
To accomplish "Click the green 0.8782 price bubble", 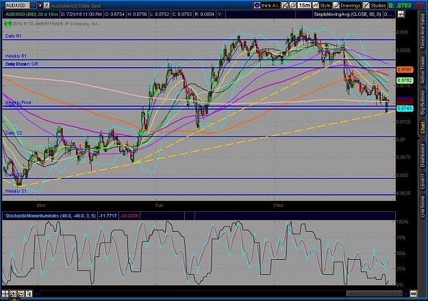I will click(405, 80).
